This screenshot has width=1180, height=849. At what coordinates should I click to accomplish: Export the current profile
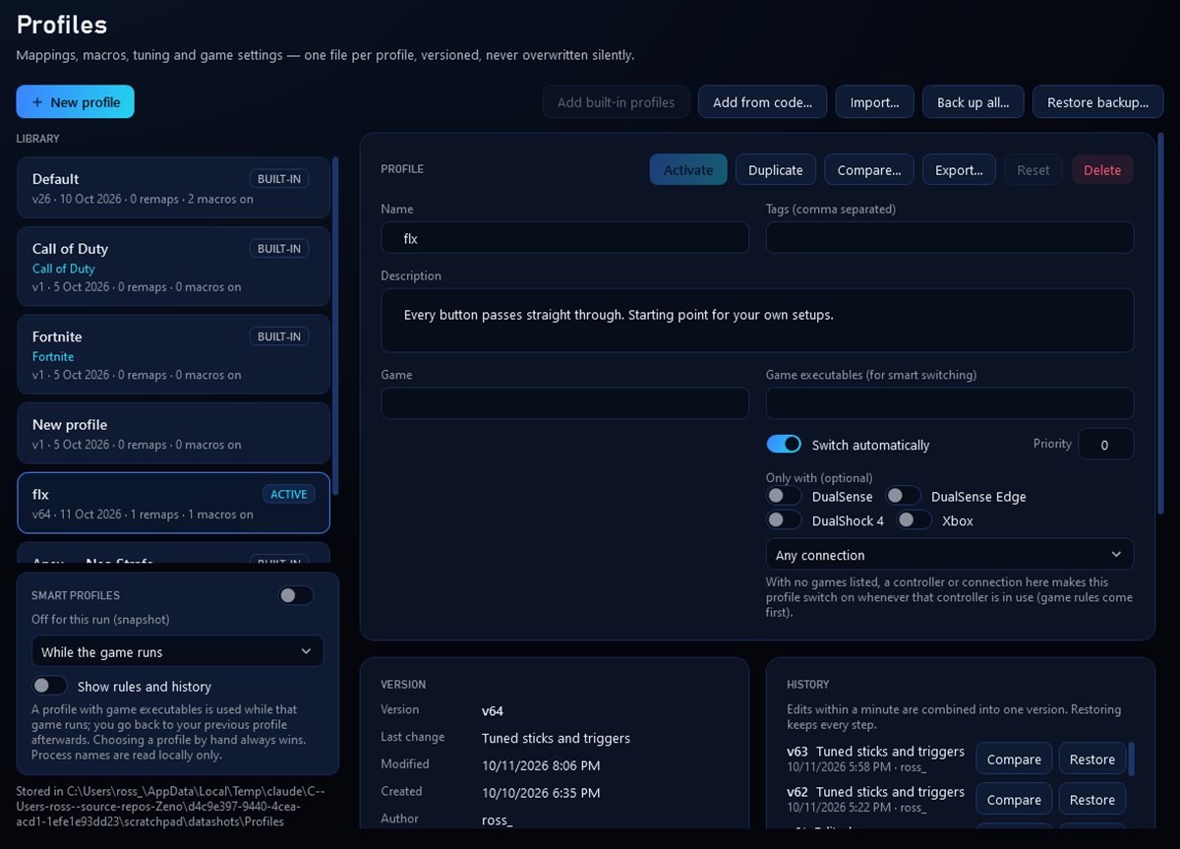point(959,170)
